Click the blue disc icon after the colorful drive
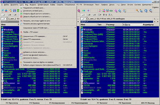 coord(146,11)
